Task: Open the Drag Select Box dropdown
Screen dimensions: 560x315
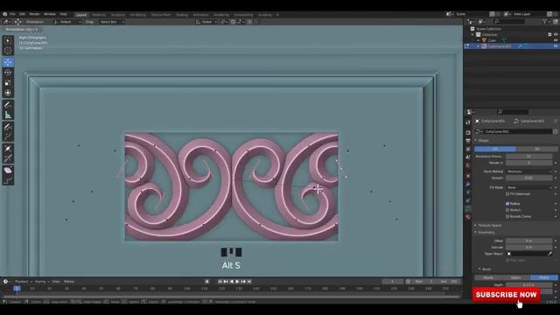Action: (x=112, y=22)
